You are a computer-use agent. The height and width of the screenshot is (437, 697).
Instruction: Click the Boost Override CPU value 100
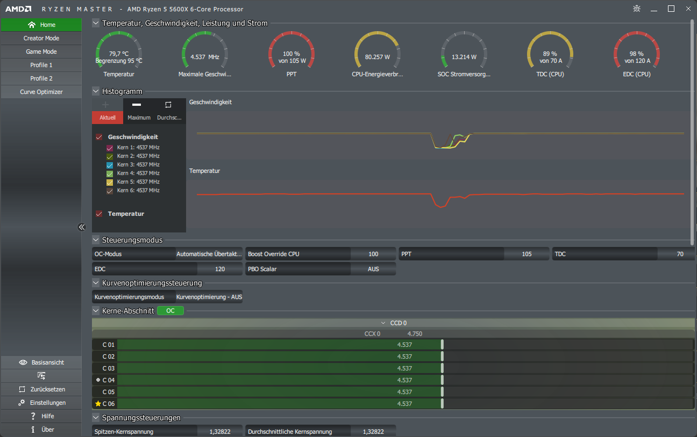[373, 254]
